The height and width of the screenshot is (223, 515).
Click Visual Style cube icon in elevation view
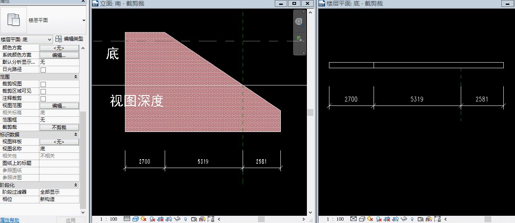135,219
